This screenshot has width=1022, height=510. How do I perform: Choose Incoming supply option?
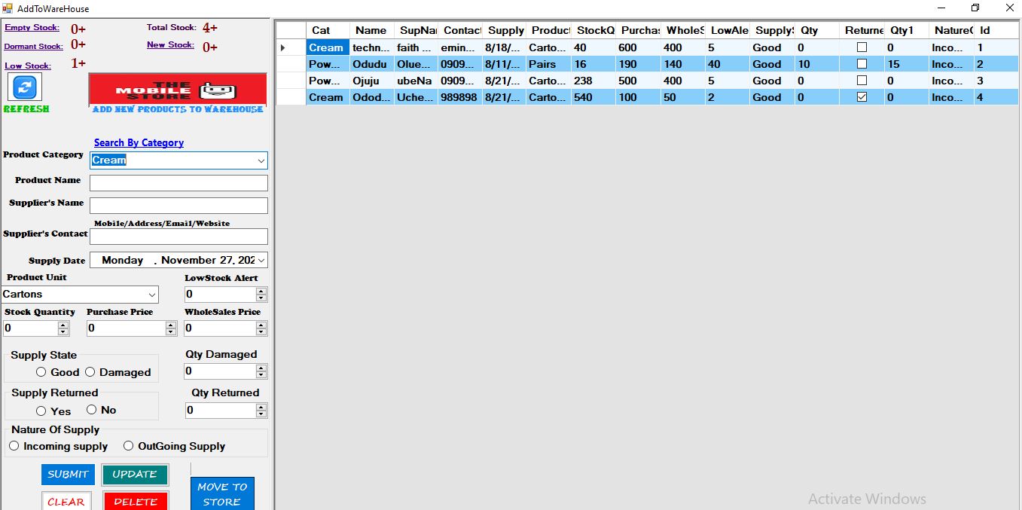tap(14, 446)
